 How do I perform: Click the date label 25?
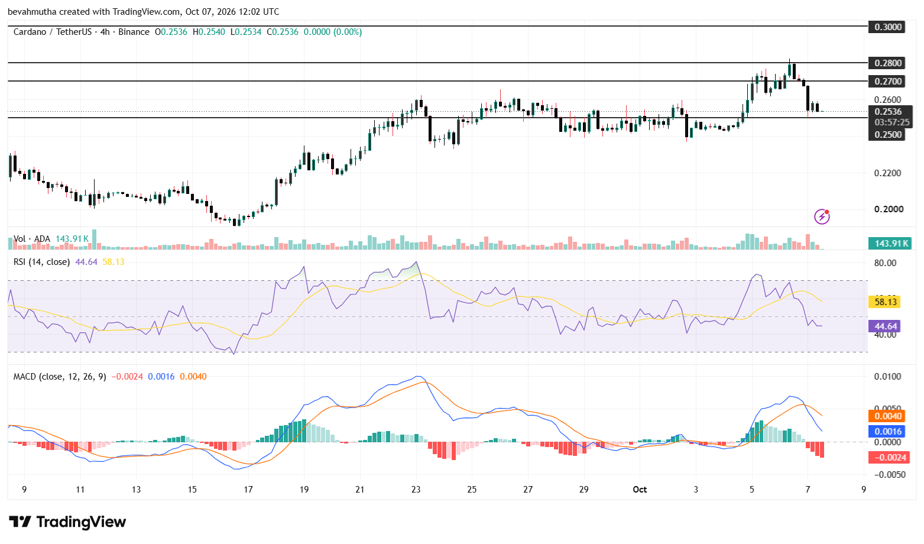[472, 489]
